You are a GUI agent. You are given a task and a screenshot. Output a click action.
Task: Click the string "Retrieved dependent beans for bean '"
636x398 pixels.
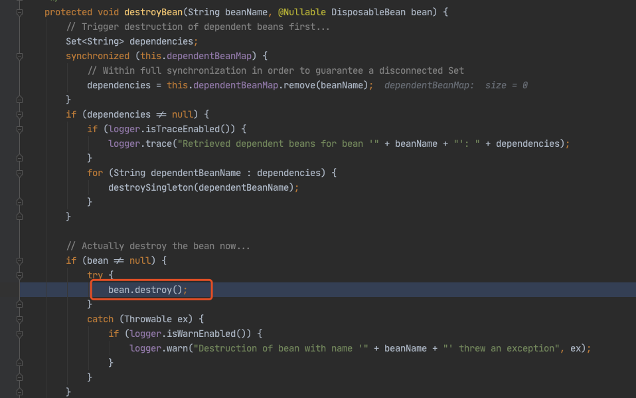(x=278, y=144)
